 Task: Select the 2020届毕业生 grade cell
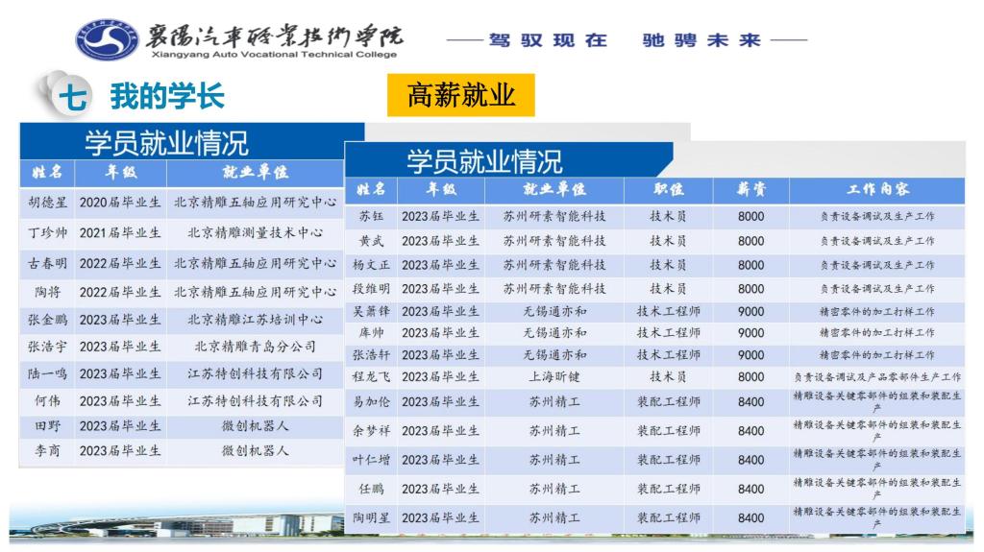[120, 203]
